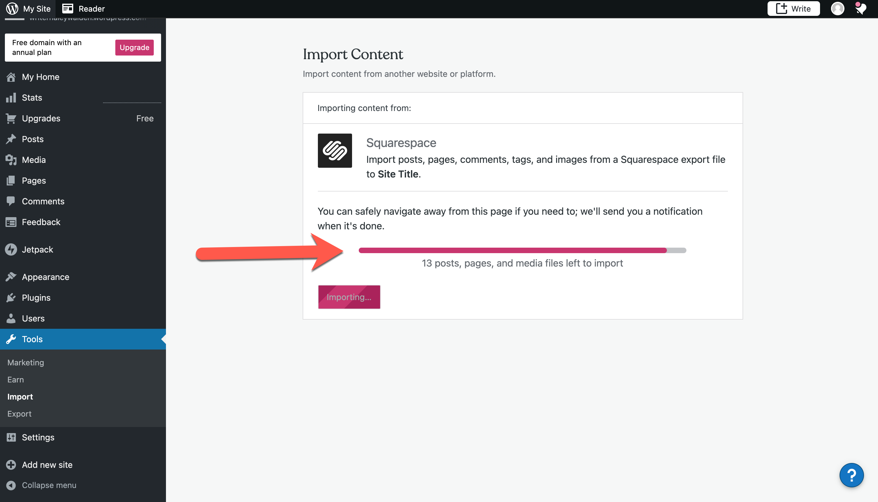
Task: Click the import progress bar
Action: tap(522, 250)
